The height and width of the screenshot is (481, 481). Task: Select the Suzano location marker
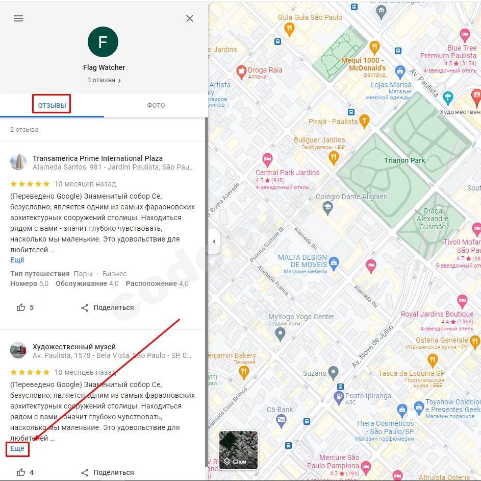(x=333, y=373)
